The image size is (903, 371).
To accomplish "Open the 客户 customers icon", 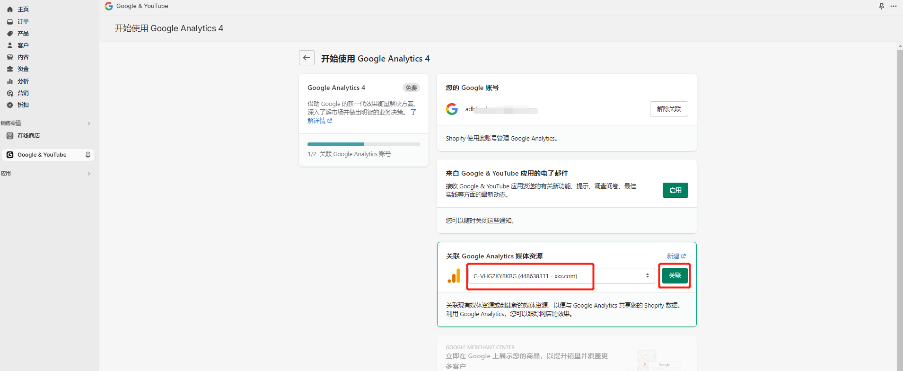I will click(10, 45).
